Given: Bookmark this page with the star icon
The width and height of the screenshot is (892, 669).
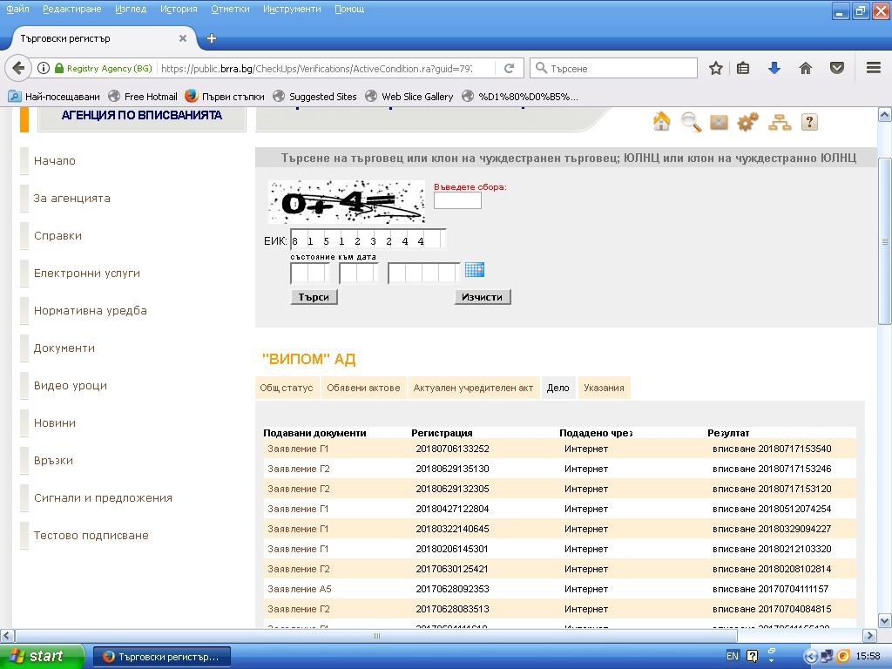Looking at the screenshot, I should 716,68.
